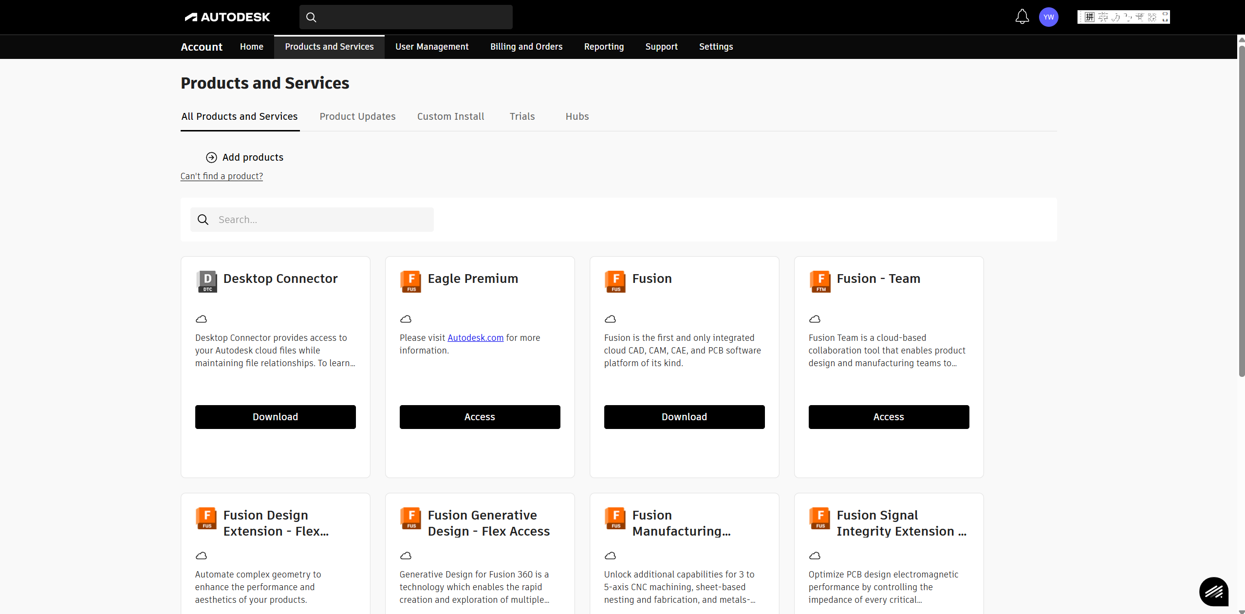Click the Fusion Design Extension - Flex... title
This screenshot has width=1245, height=614.
coord(276,523)
